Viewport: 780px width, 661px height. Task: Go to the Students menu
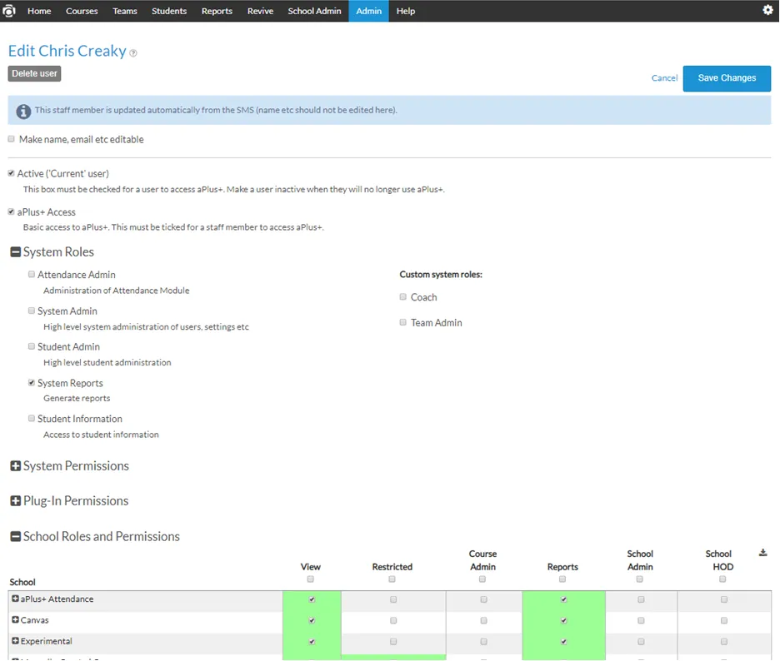click(x=169, y=11)
